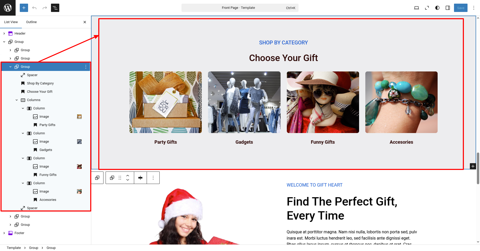This screenshot has width=480, height=251.
Task: Expand the Footer tree item
Action: pos(4,233)
